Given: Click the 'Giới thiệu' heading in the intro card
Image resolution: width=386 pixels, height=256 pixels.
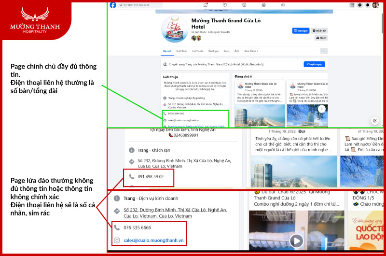Looking at the screenshot, I should pyautogui.click(x=170, y=77).
